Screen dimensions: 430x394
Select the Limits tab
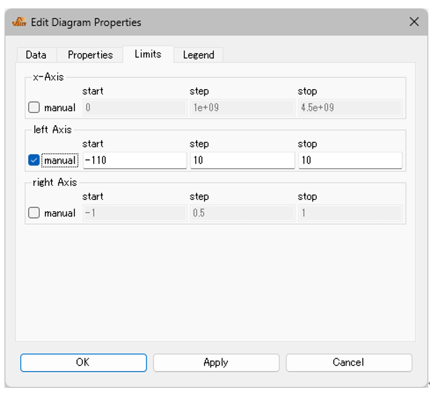coord(148,54)
